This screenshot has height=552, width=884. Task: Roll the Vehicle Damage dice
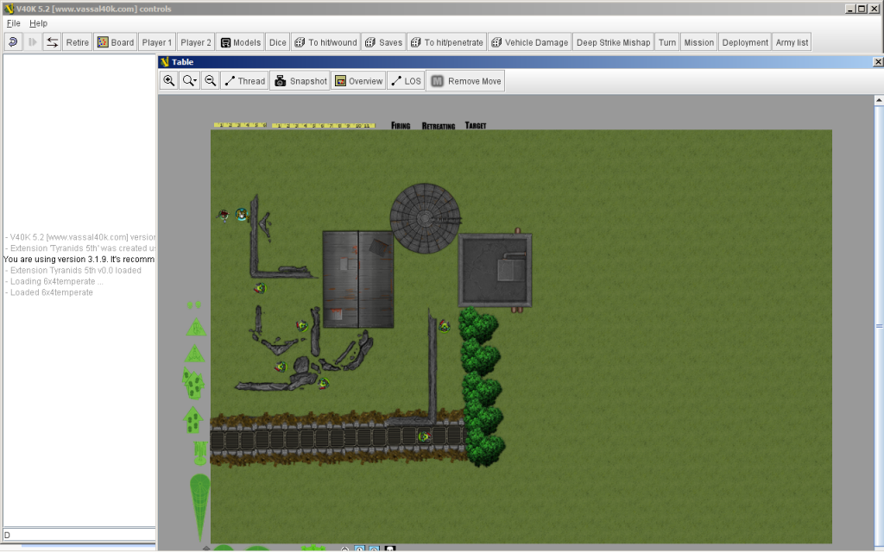(530, 42)
